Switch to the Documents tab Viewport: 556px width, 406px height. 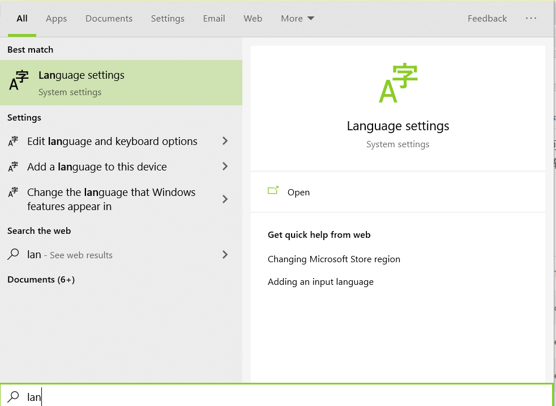[109, 18]
